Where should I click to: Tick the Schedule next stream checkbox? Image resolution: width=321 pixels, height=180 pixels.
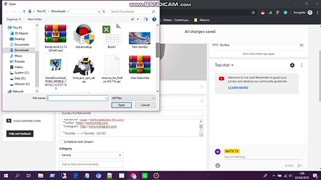click(61, 142)
